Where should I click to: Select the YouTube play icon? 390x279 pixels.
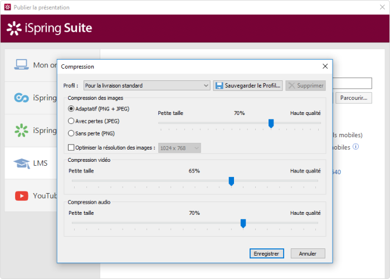pos(21,196)
